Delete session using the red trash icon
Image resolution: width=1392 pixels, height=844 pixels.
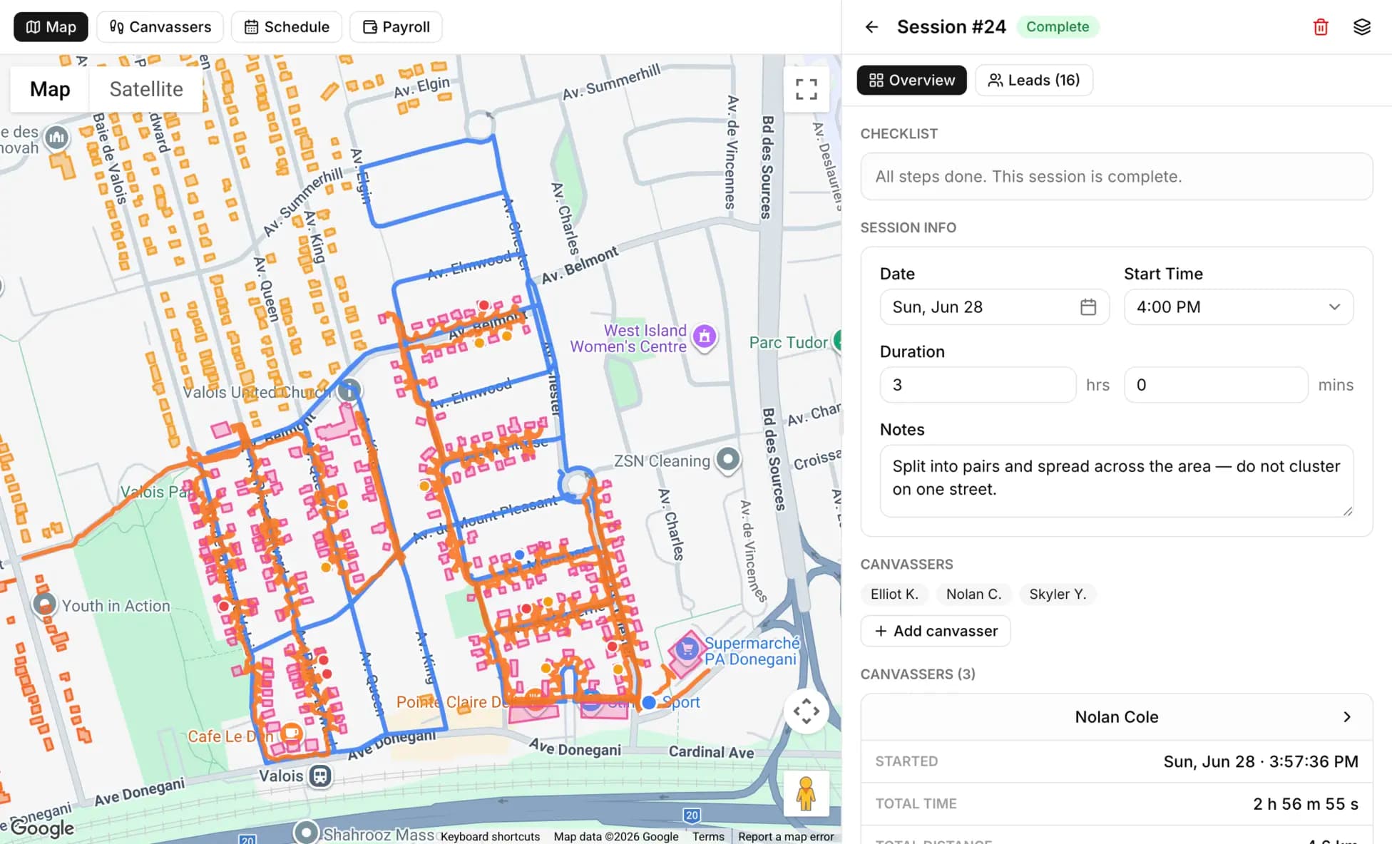coord(1321,27)
